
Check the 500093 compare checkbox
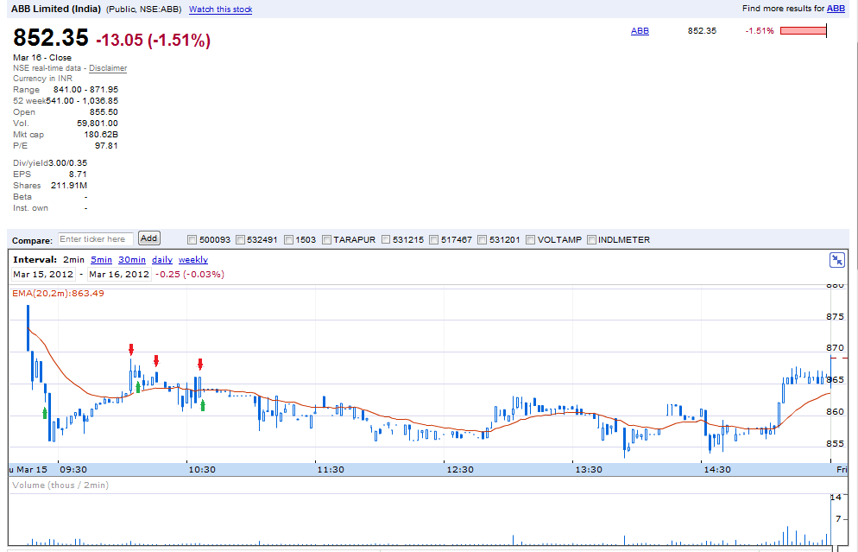click(192, 240)
